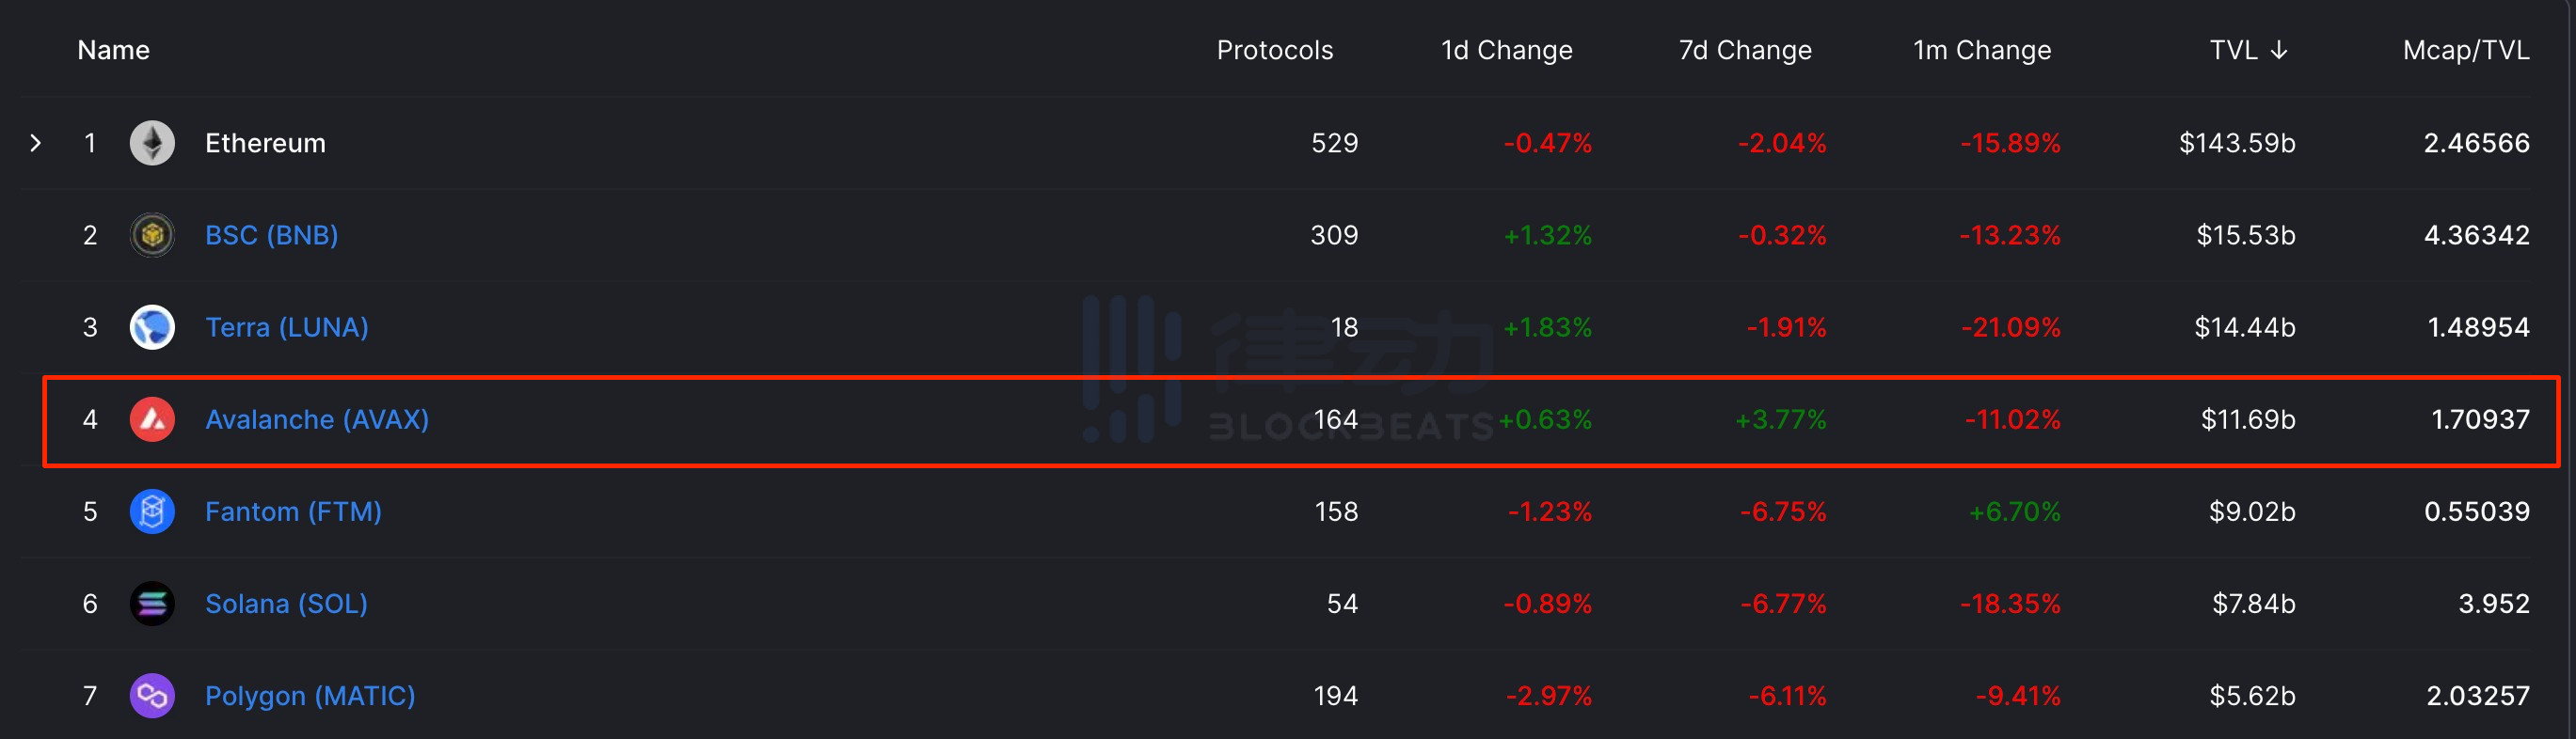Sort by the 7d Change header
Image resolution: width=2576 pixels, height=739 pixels.
click(1744, 50)
